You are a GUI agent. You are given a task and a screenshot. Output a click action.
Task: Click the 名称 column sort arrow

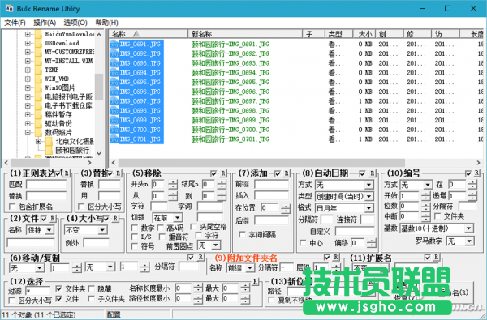pos(136,34)
